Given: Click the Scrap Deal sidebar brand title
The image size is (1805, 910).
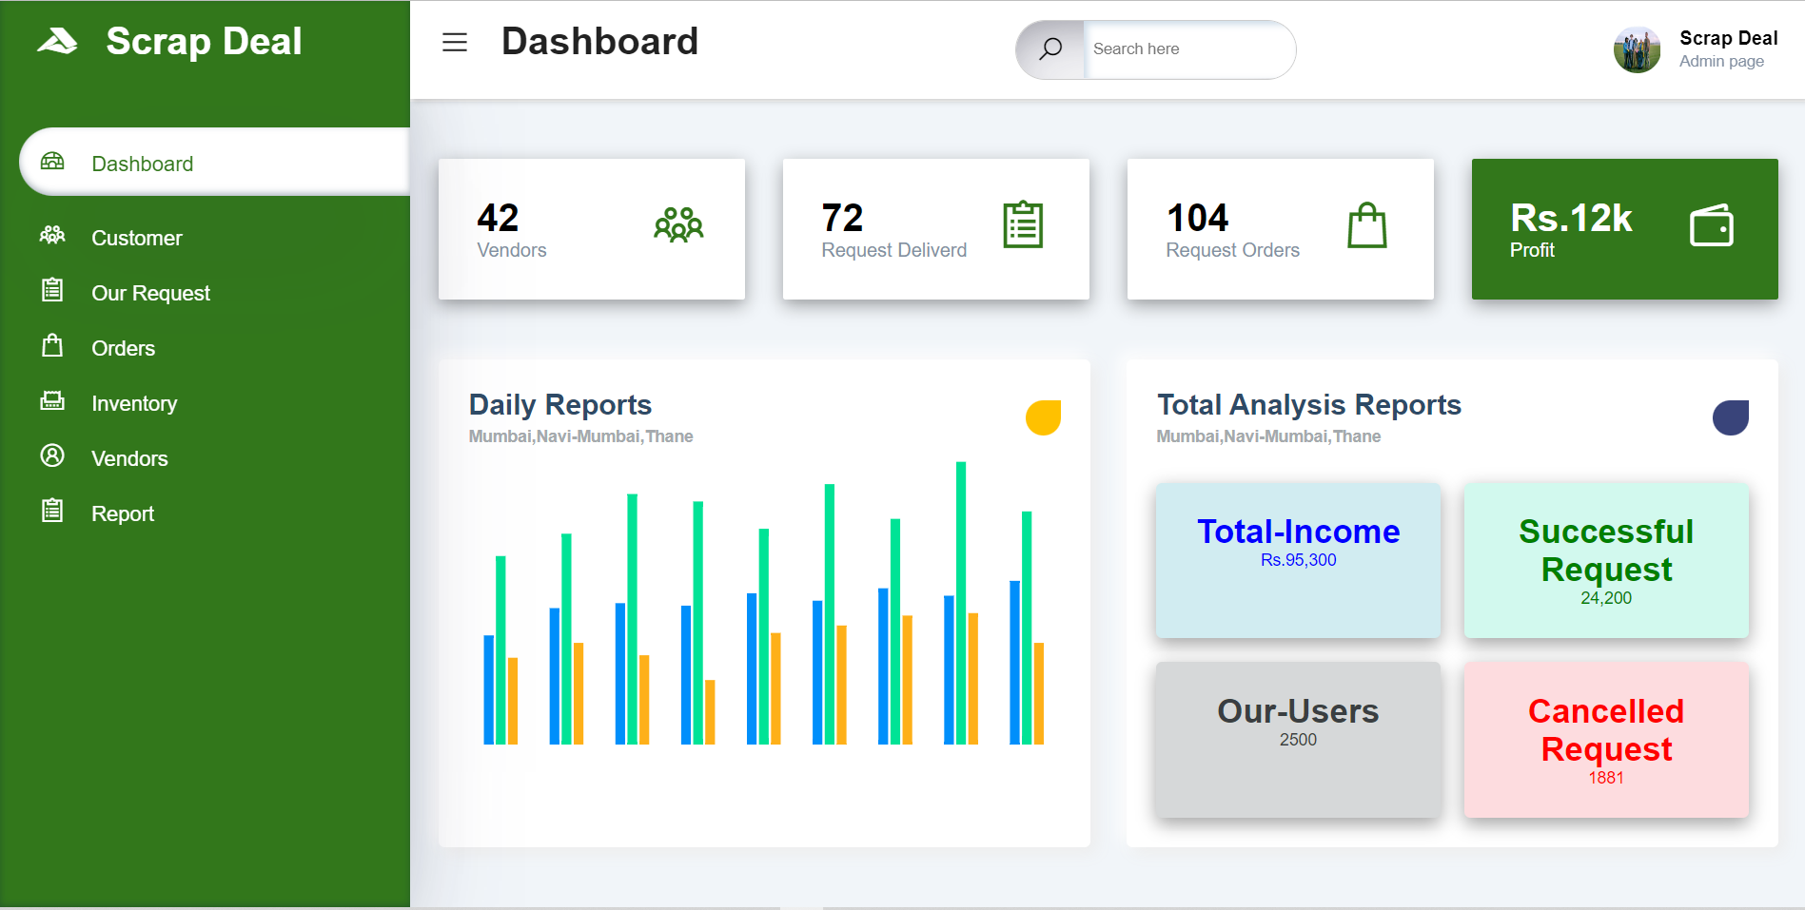Looking at the screenshot, I should [204, 41].
